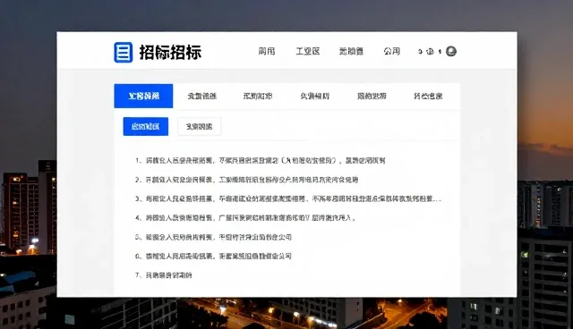Screen dimensions: 573x329
Task: Open the short list entry numbered 7
Action: (163, 275)
